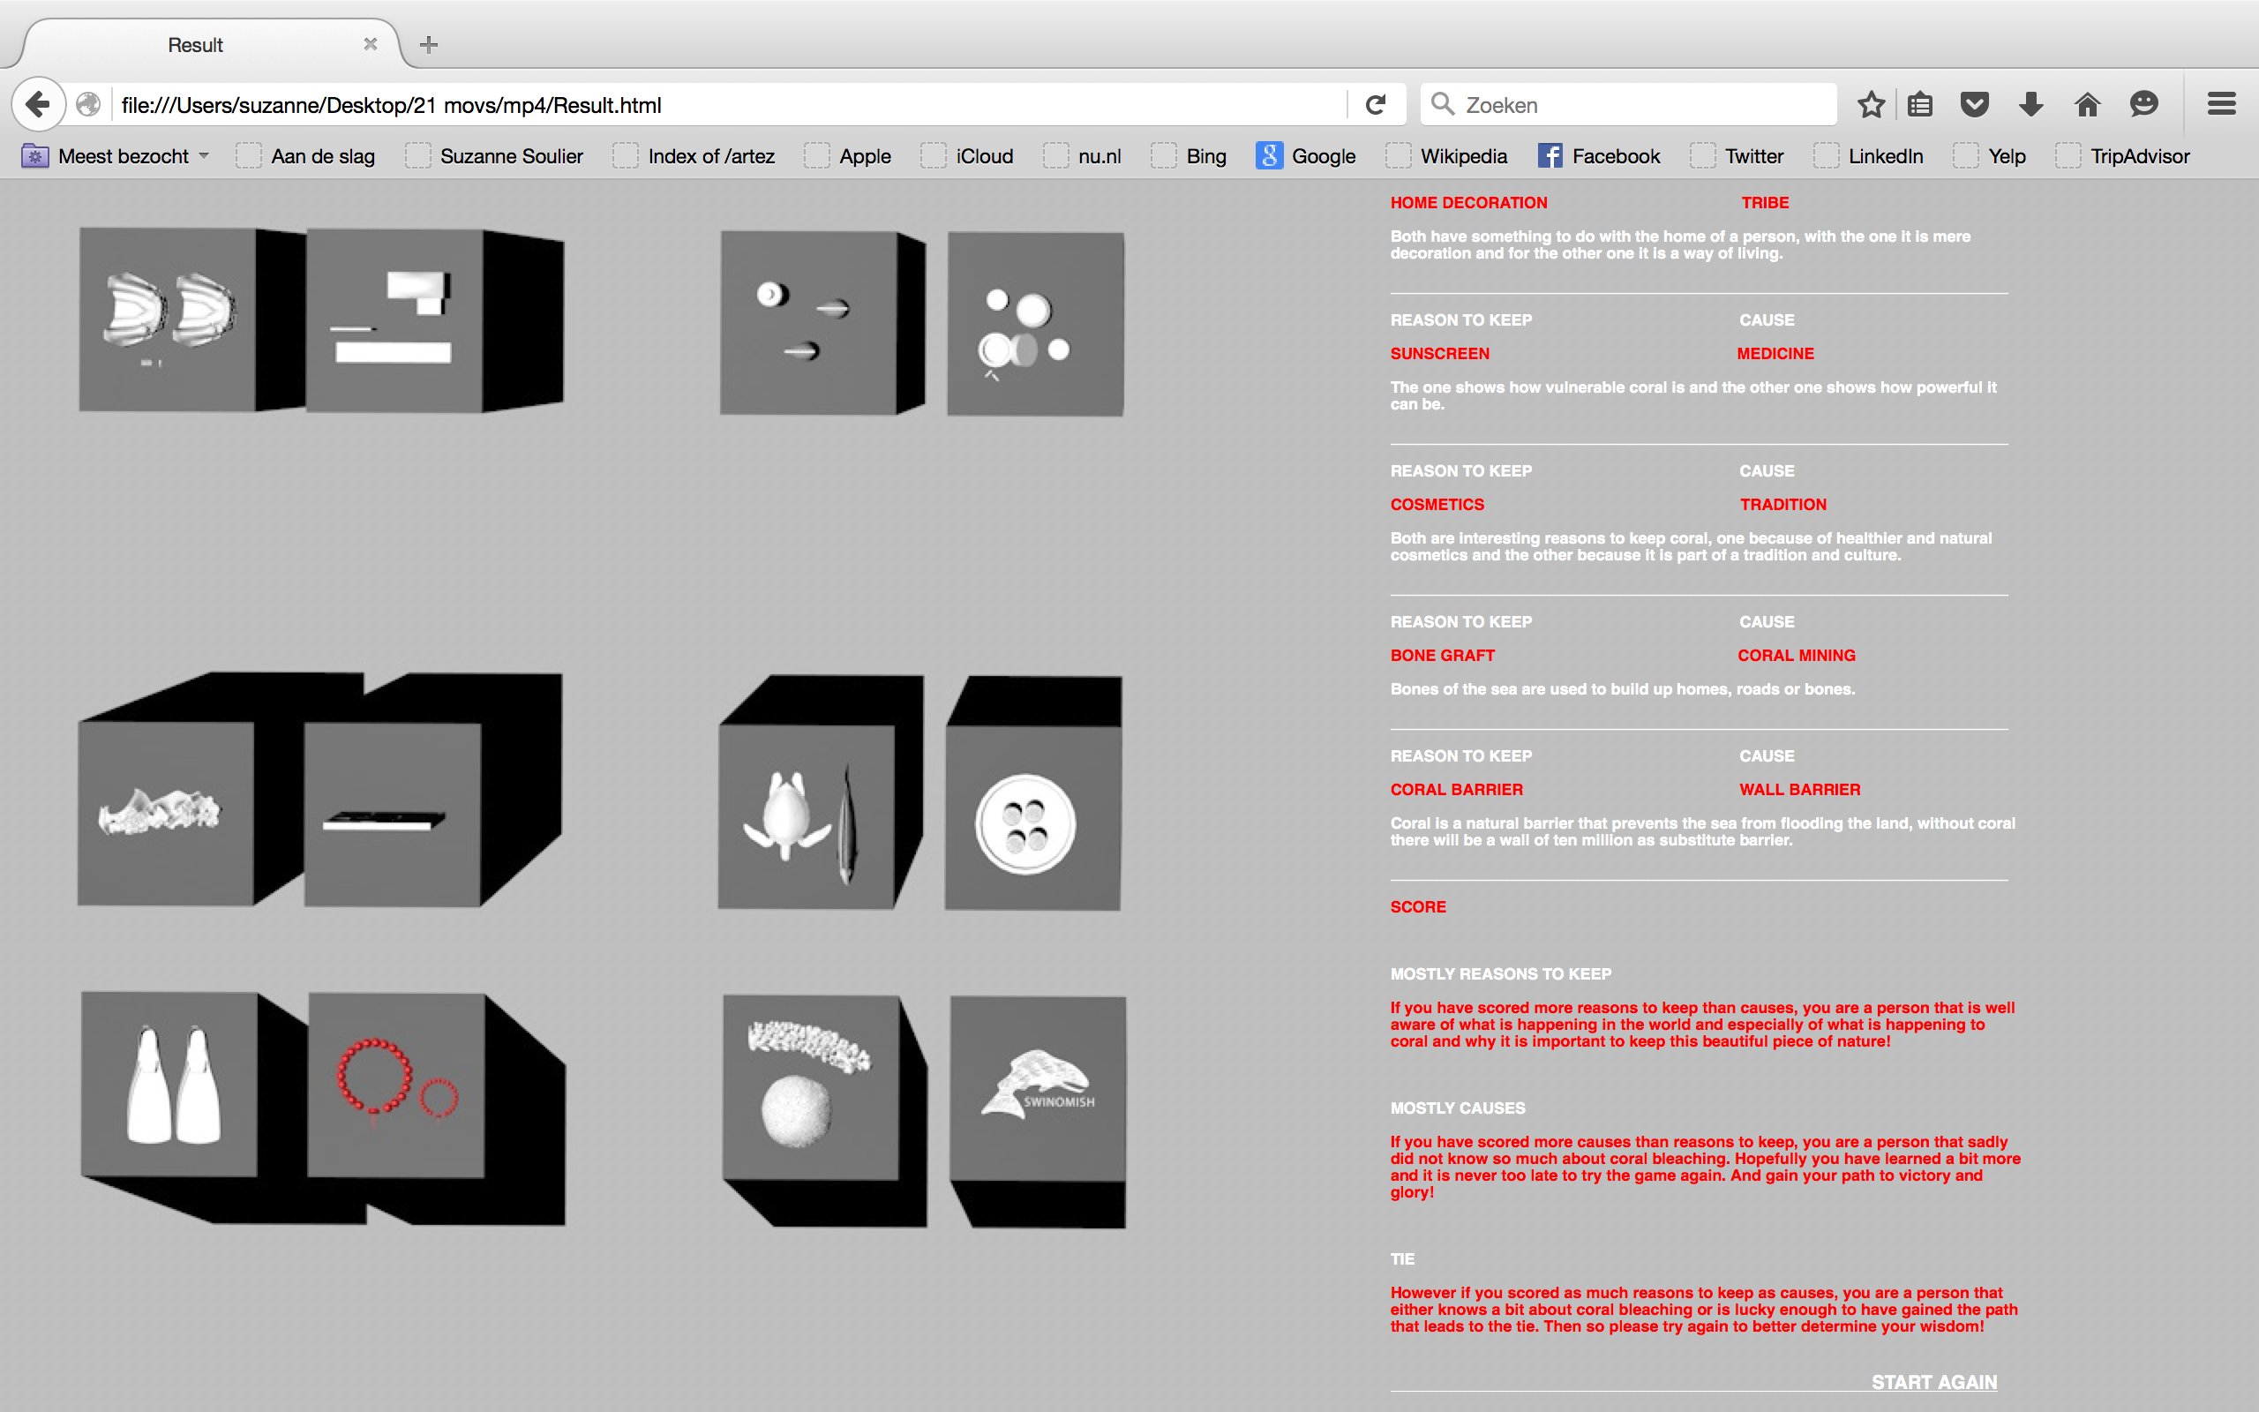Open the hamburger menu icon
The image size is (2259, 1412).
pyautogui.click(x=2222, y=105)
